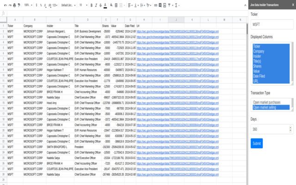This screenshot has height=185, width=296.
Task: Choose Open market purchases transaction type
Action: click(271, 102)
